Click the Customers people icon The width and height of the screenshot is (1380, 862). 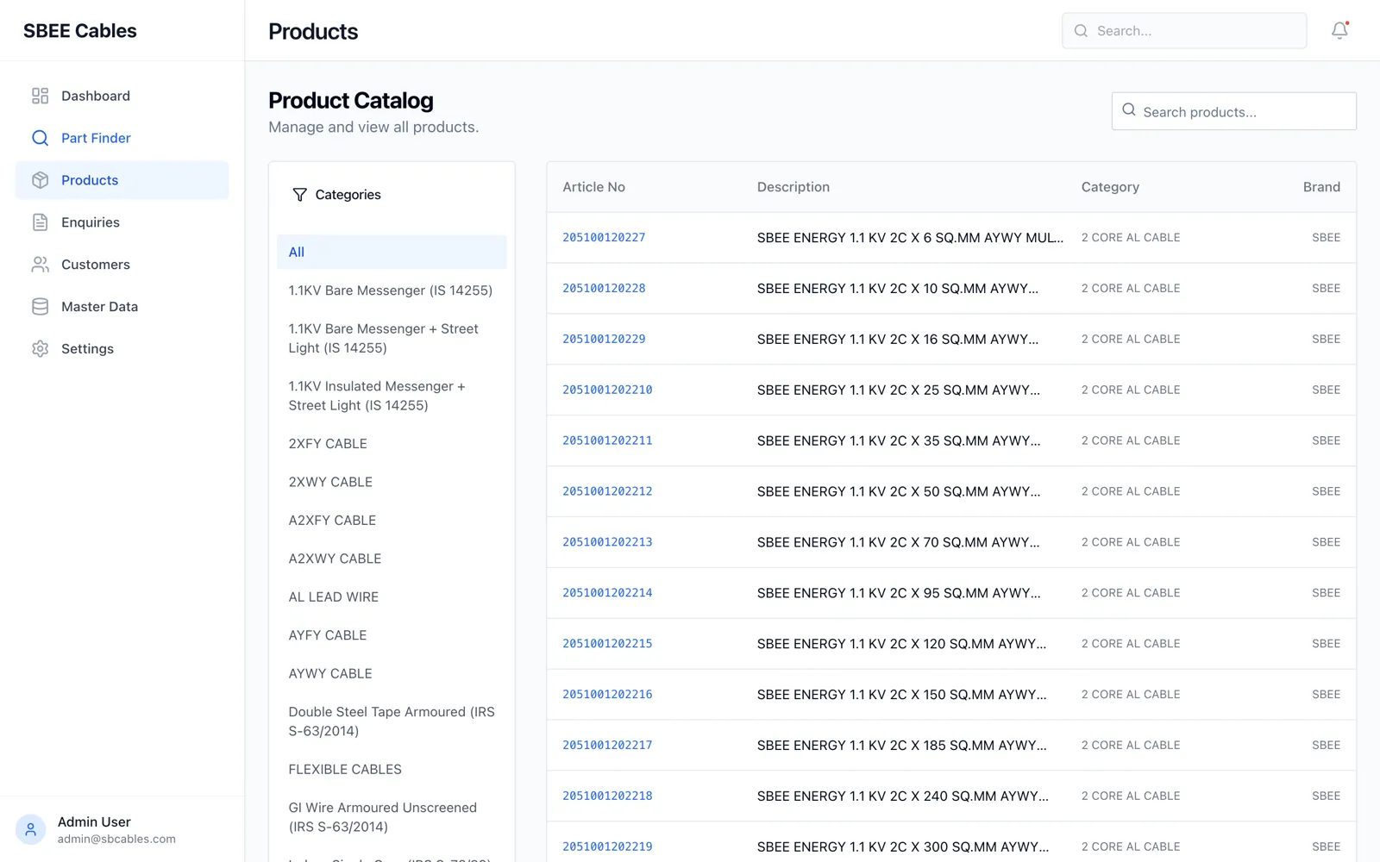(40, 265)
